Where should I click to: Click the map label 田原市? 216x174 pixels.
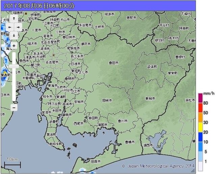click(x=96, y=161)
